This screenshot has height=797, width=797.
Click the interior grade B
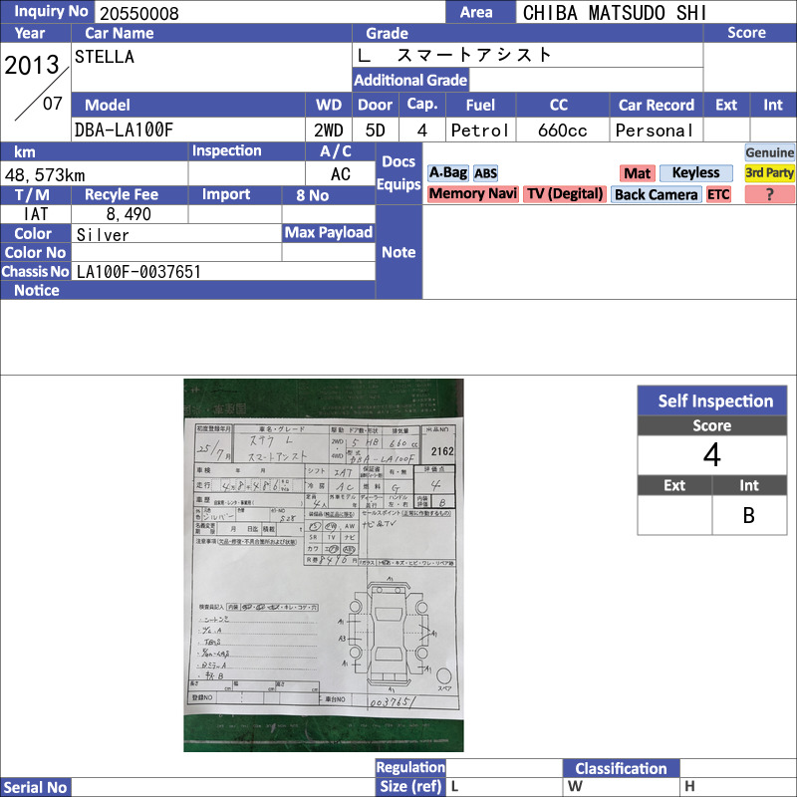pyautogui.click(x=749, y=515)
